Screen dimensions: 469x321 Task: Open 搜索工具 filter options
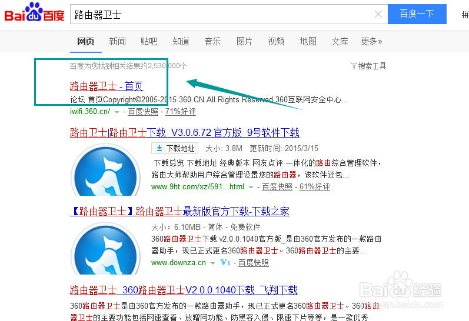[368, 66]
